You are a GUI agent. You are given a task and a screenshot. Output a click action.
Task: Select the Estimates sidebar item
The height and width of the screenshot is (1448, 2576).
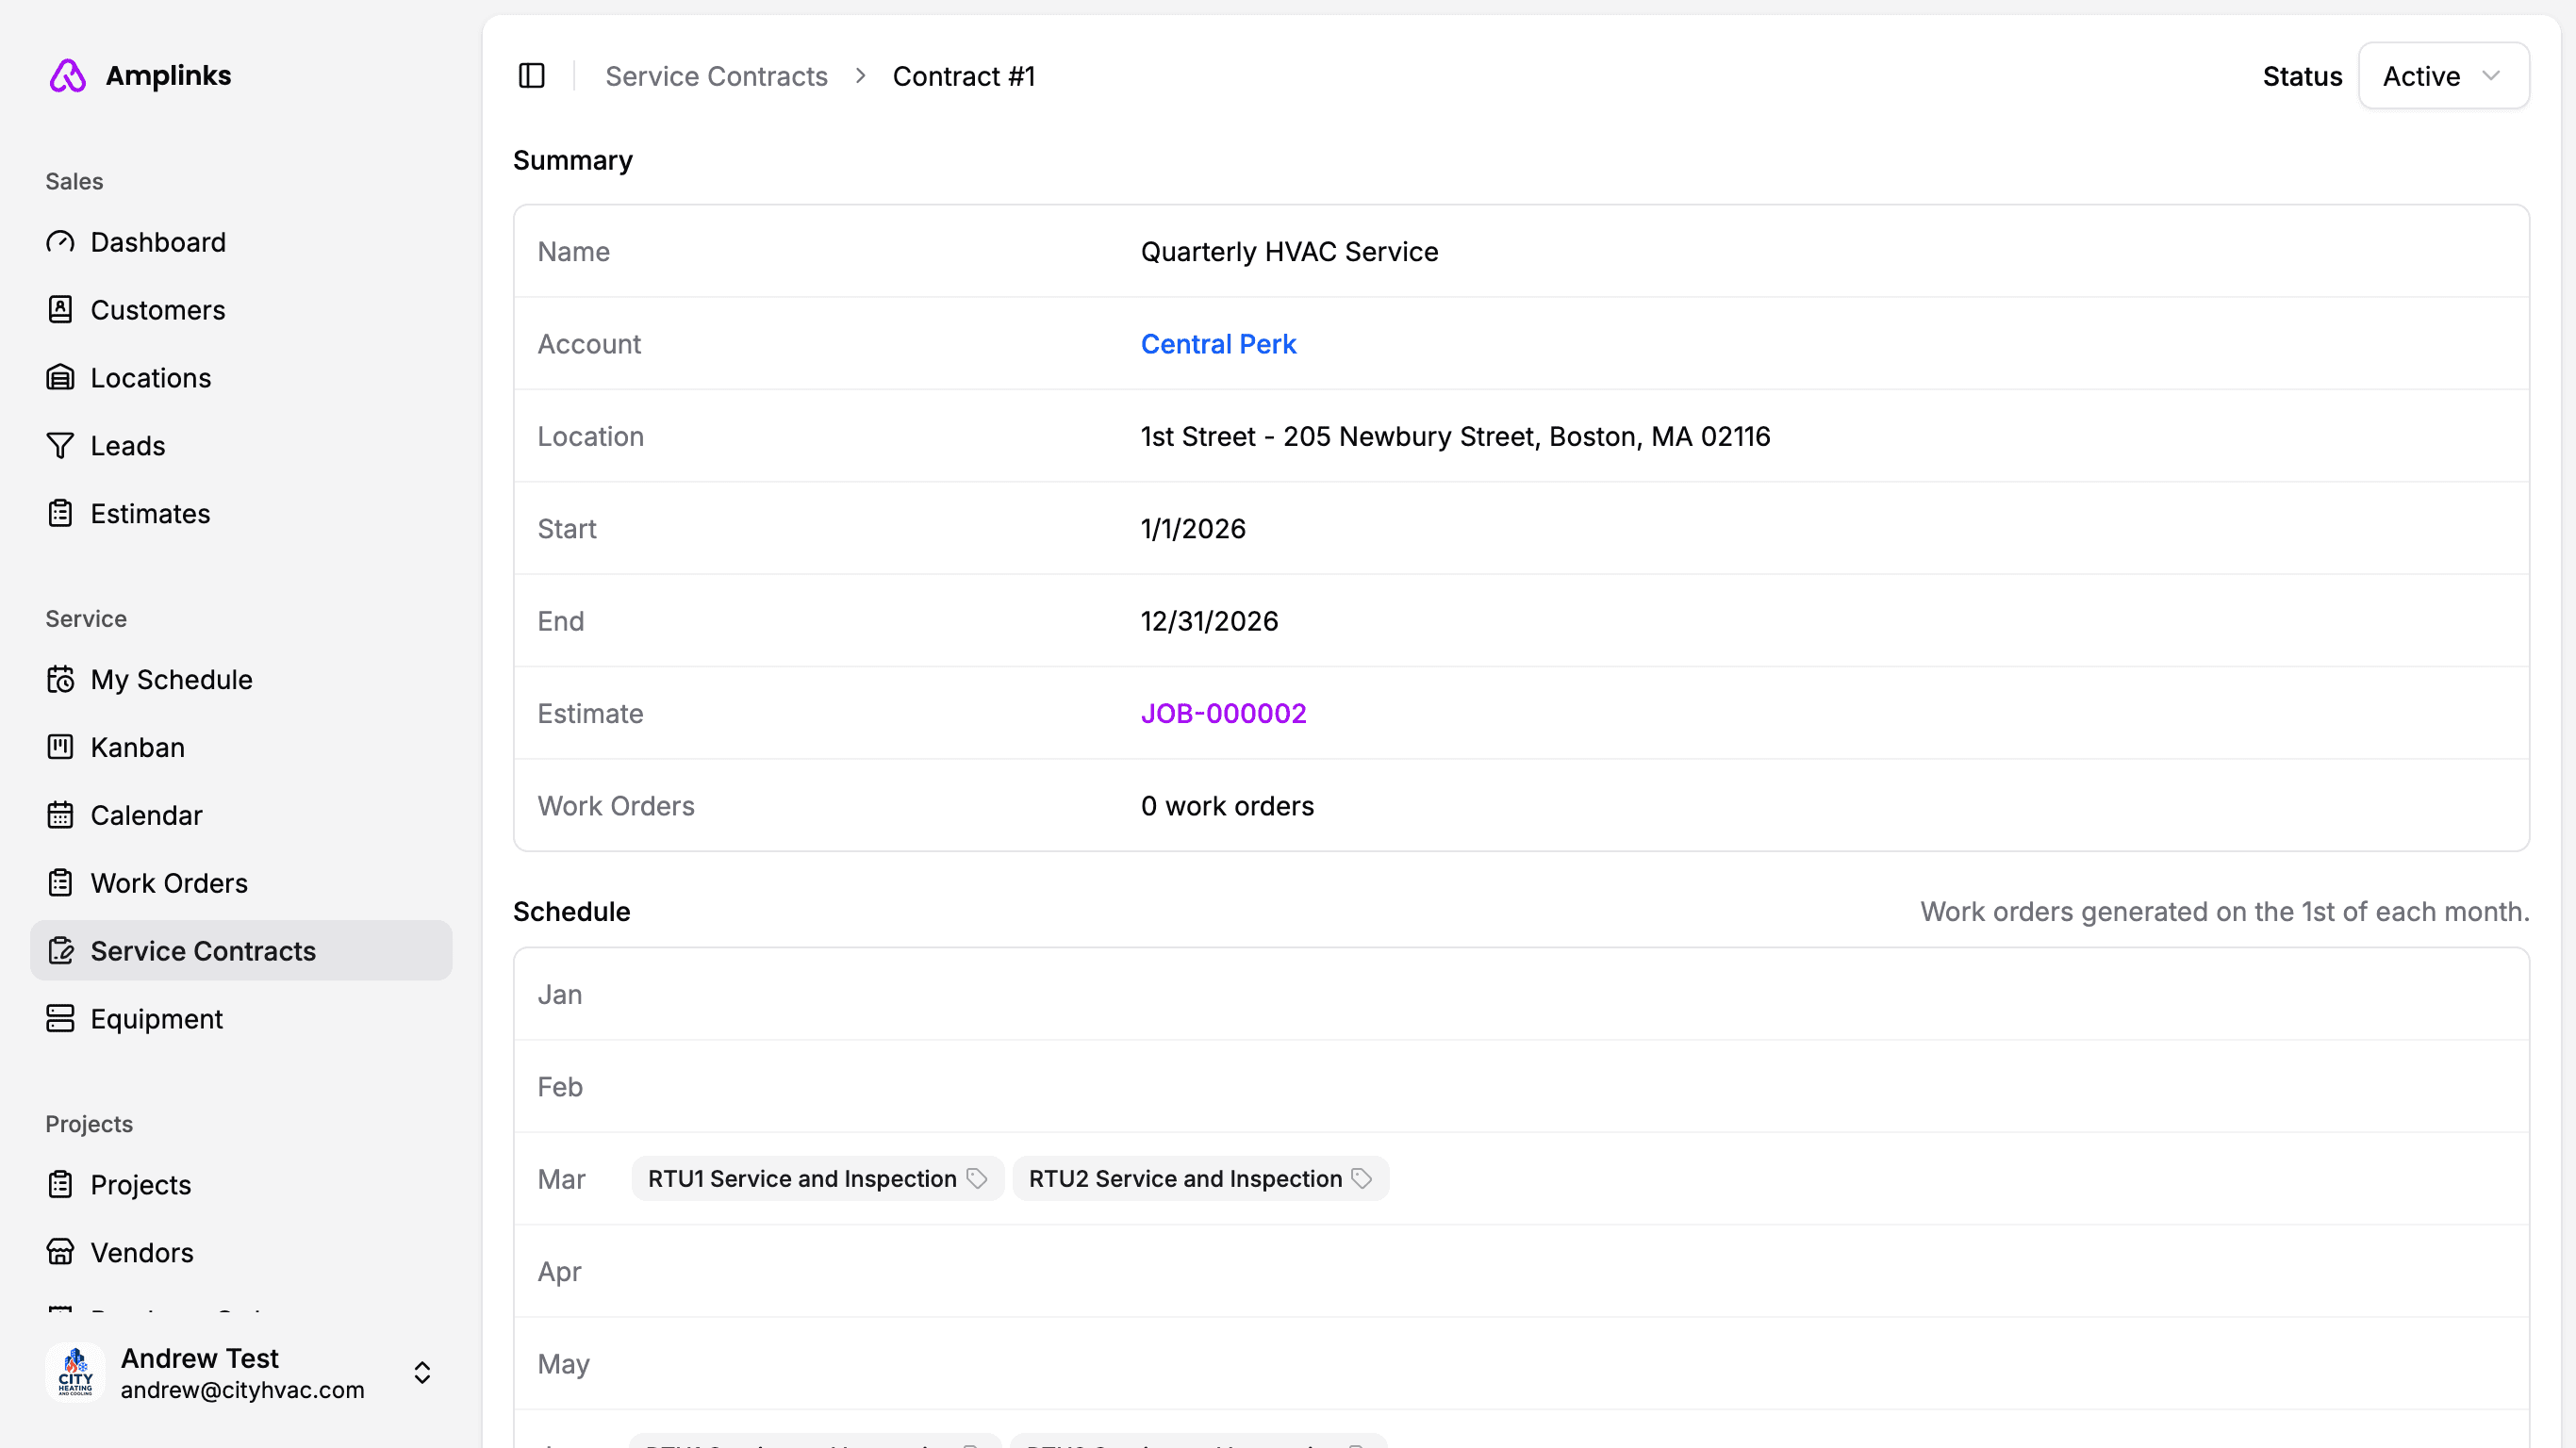click(x=150, y=514)
